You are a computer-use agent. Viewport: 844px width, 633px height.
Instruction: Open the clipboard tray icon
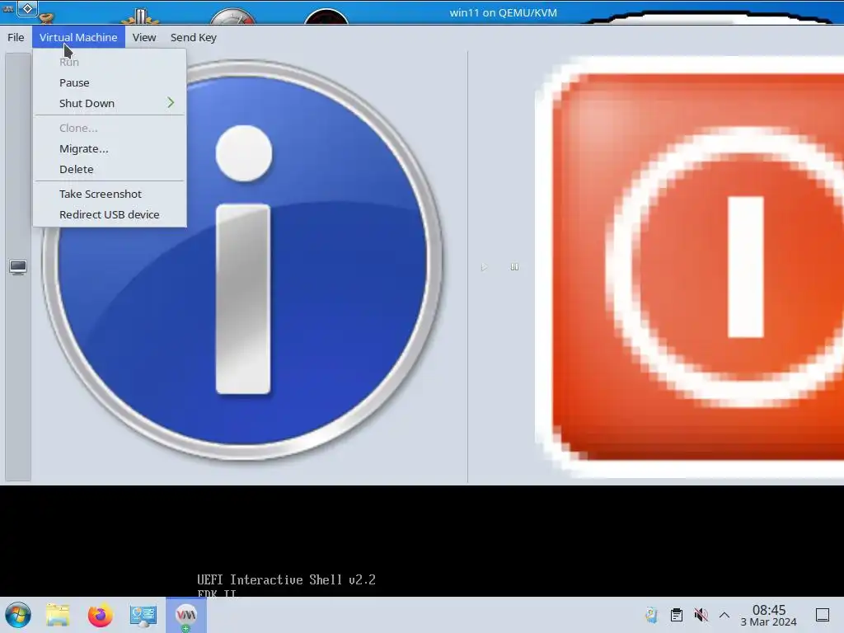point(677,615)
